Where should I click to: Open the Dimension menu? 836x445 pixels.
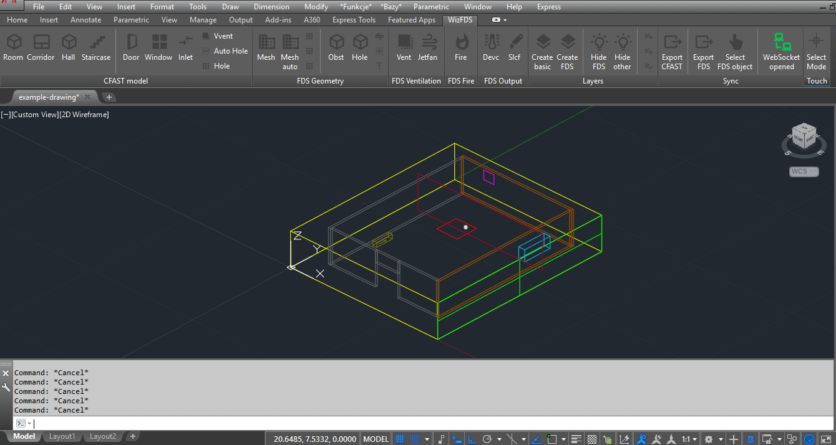(271, 7)
